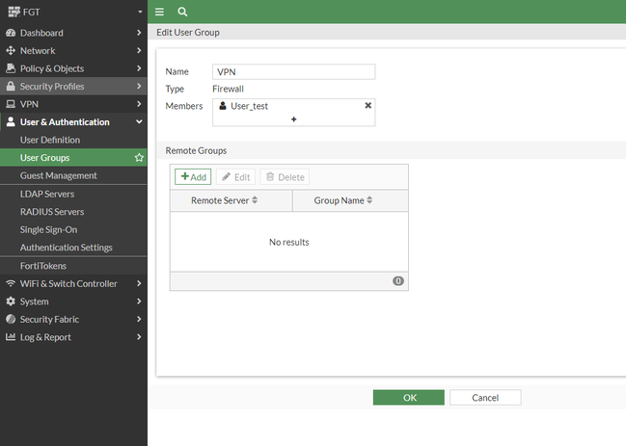Toggle the hamburger menu icon
Viewport: 626px width, 446px height.
pyautogui.click(x=160, y=12)
